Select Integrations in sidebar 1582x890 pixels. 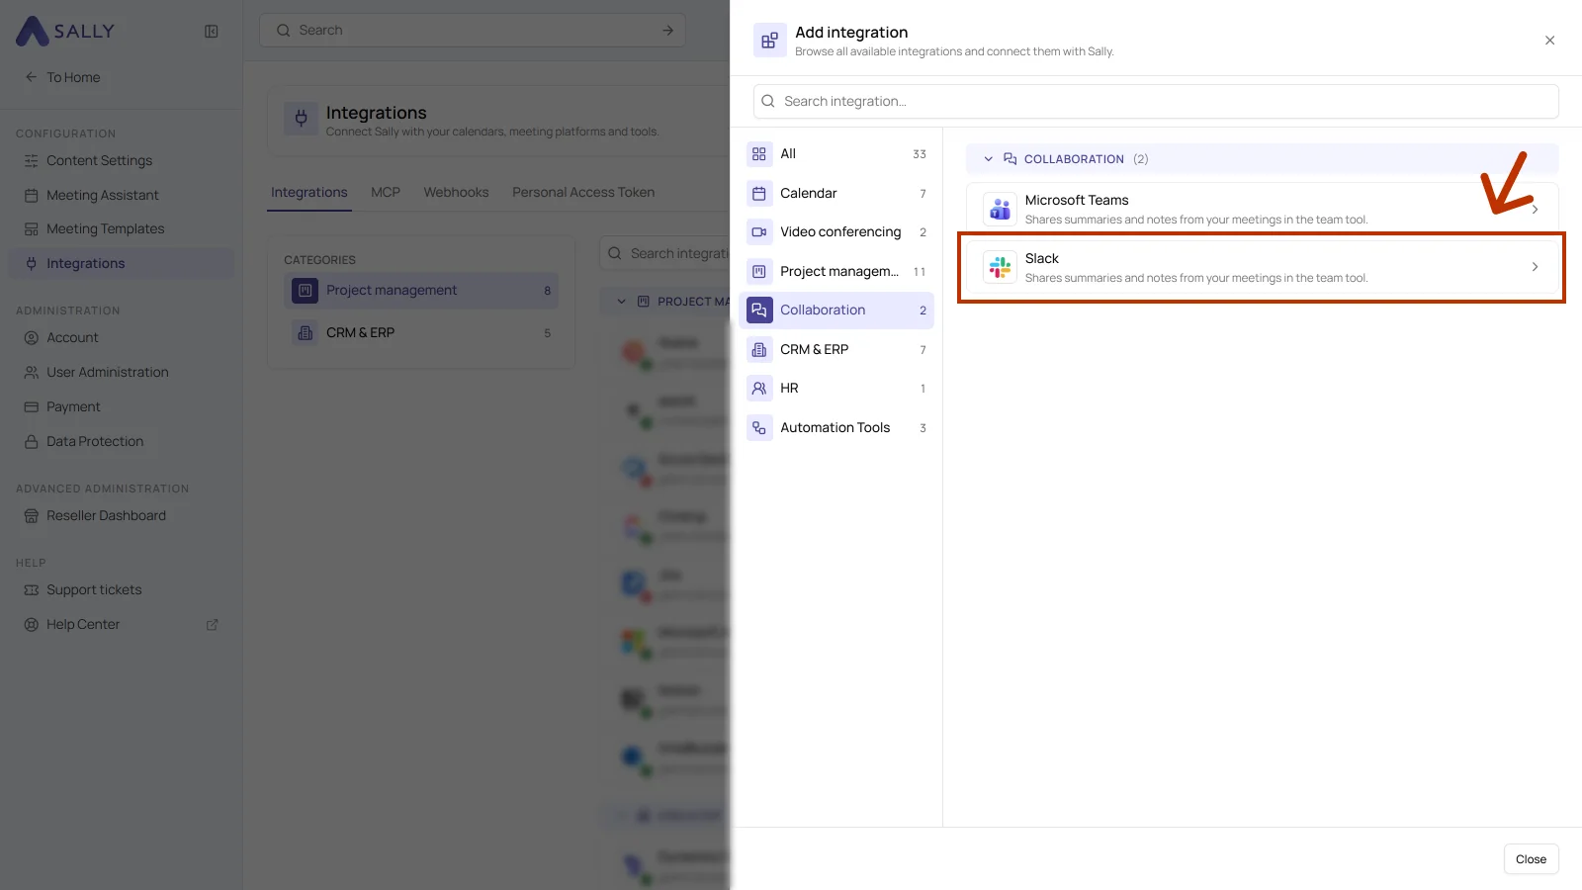(x=122, y=263)
